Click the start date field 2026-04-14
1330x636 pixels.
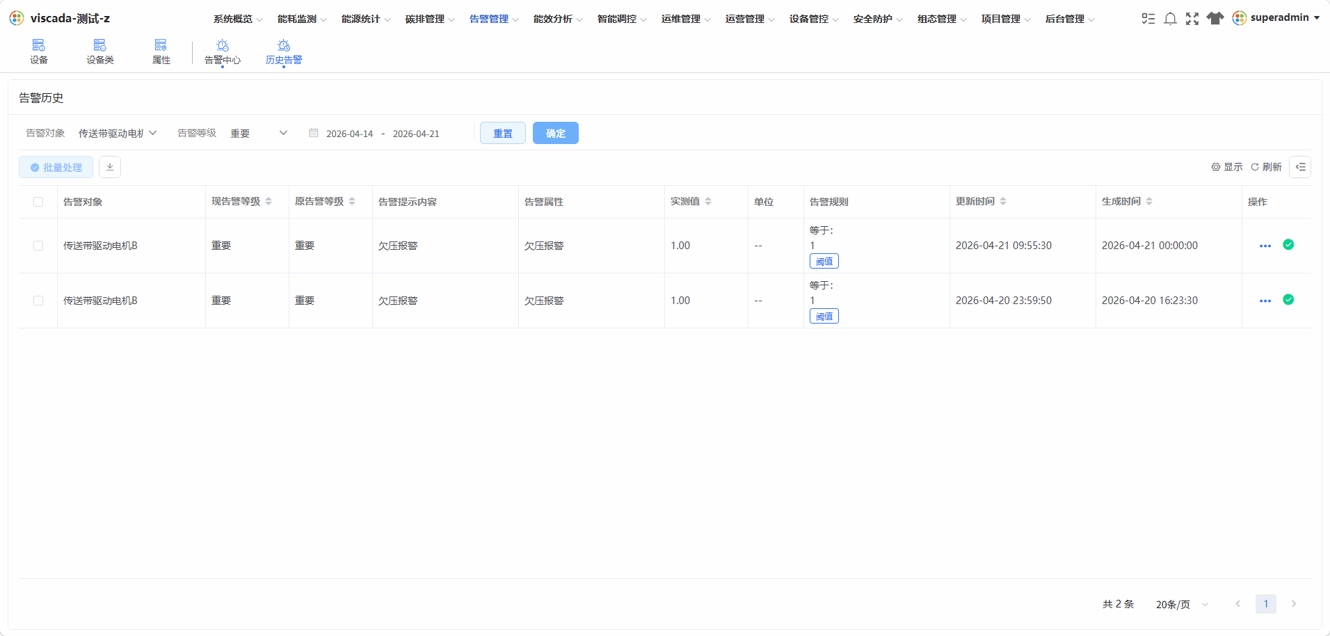(x=349, y=134)
